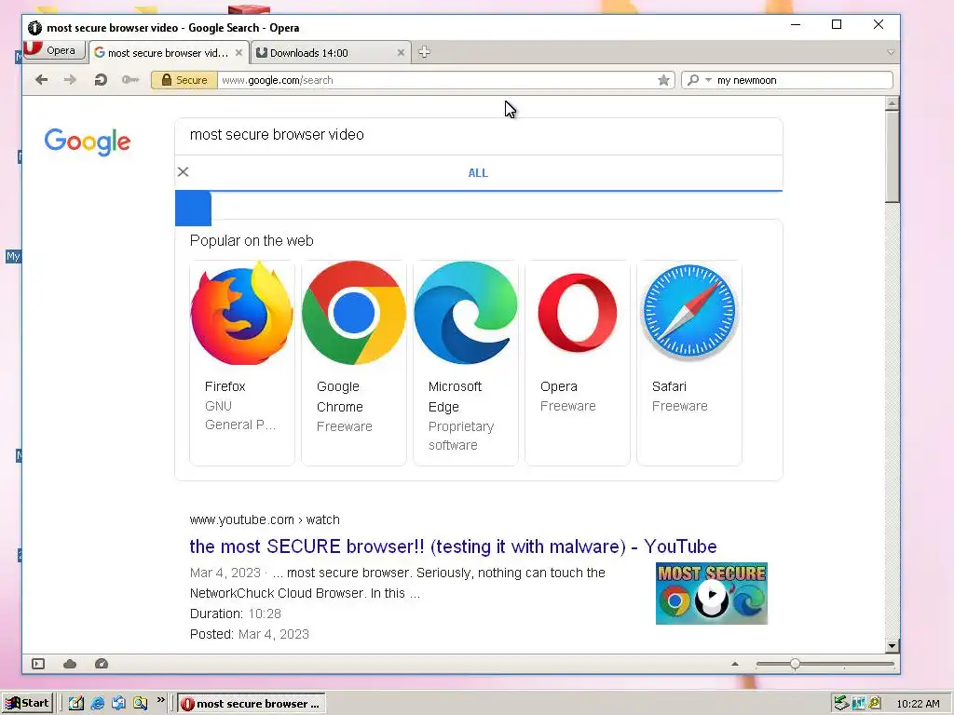Clear the Google search with X icon
954x715 pixels.
(184, 172)
